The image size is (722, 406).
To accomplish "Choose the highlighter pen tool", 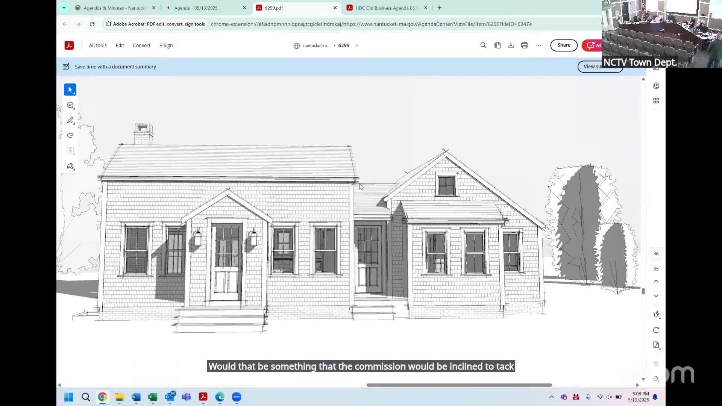I will pos(70,120).
